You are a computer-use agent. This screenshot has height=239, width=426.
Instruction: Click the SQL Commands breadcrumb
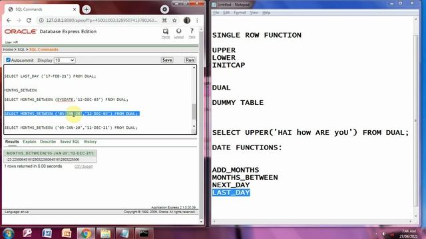pyautogui.click(x=43, y=50)
